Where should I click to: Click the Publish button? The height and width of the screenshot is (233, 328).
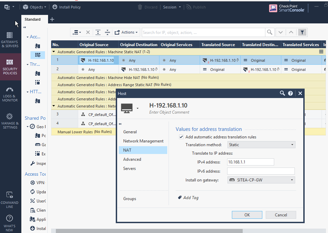coord(196,7)
